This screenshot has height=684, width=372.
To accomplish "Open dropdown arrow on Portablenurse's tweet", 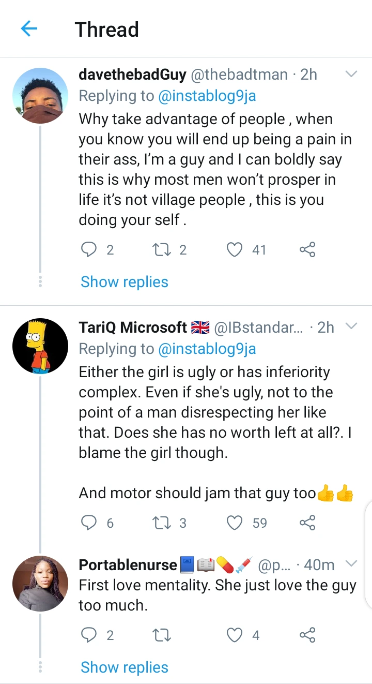I will tap(351, 563).
